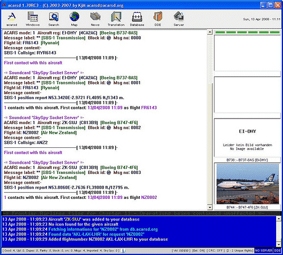Click the scrolling news ticker bar
Viewport: 283px width, 255px height.
(x=141, y=213)
